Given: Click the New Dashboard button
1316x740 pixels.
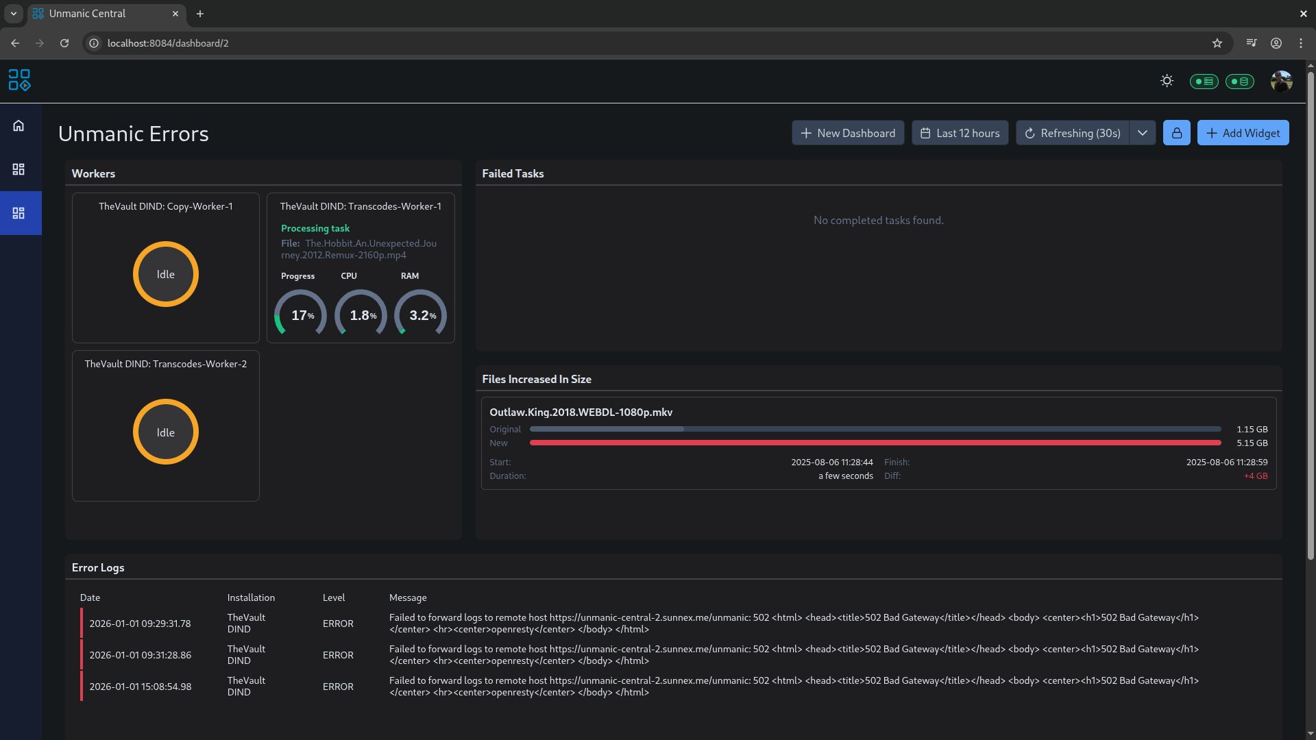Looking at the screenshot, I should pyautogui.click(x=847, y=132).
